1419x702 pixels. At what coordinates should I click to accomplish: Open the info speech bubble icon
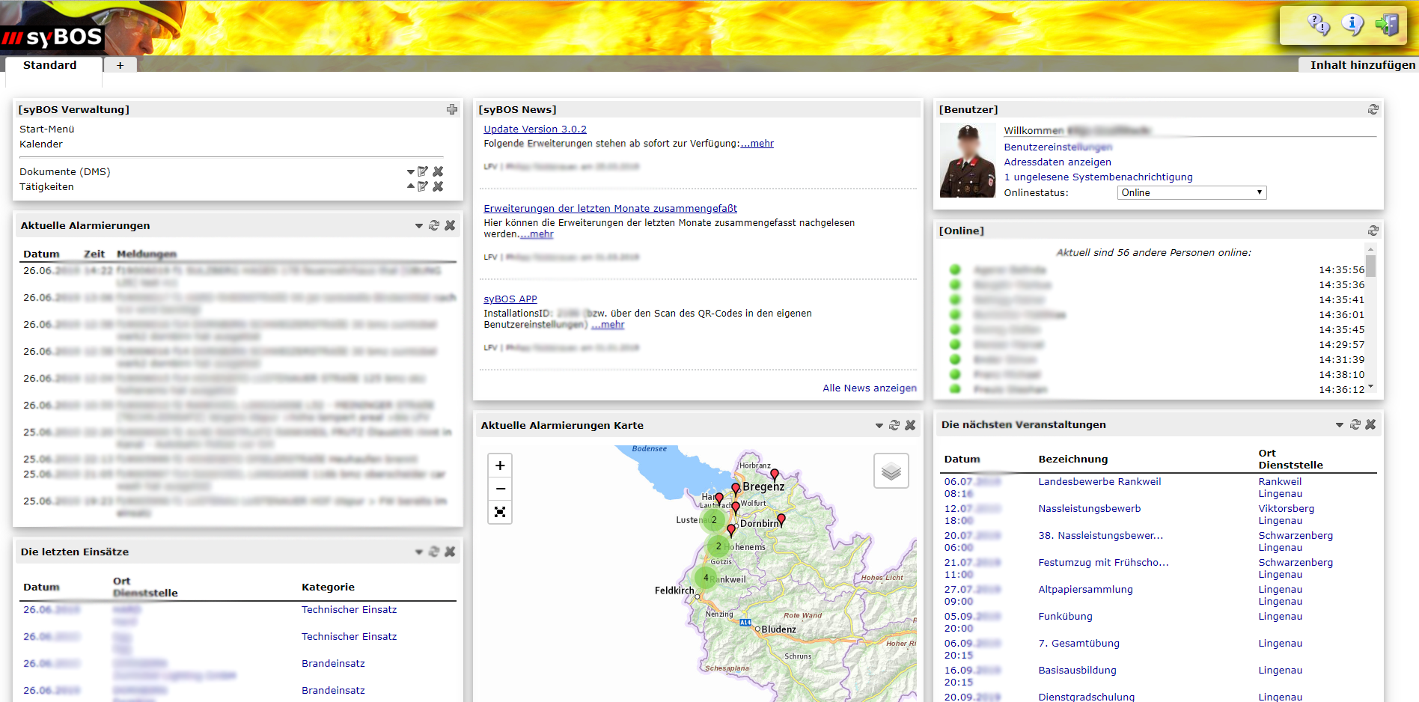(1352, 25)
